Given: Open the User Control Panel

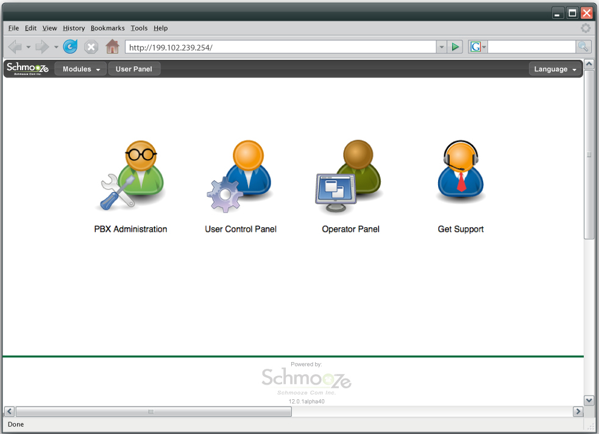Looking at the screenshot, I should coord(240,177).
